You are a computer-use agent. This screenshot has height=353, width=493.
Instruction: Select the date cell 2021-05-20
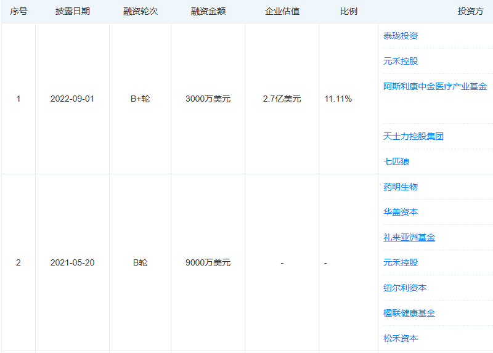click(72, 262)
